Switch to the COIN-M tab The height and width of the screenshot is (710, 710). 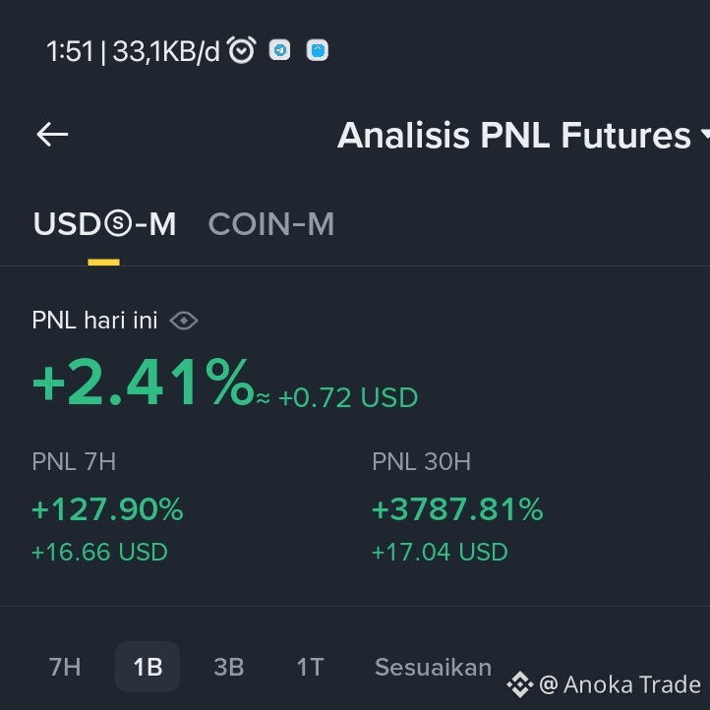[271, 223]
